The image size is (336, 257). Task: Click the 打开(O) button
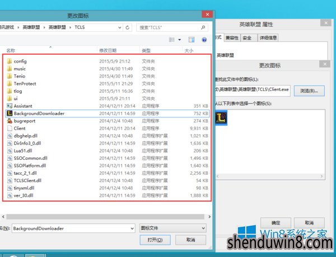point(155,240)
